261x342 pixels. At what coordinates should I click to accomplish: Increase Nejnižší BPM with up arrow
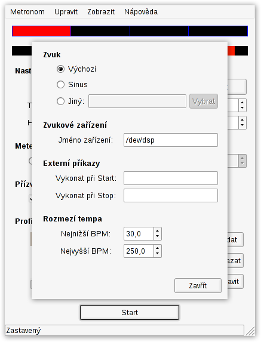pyautogui.click(x=157, y=230)
